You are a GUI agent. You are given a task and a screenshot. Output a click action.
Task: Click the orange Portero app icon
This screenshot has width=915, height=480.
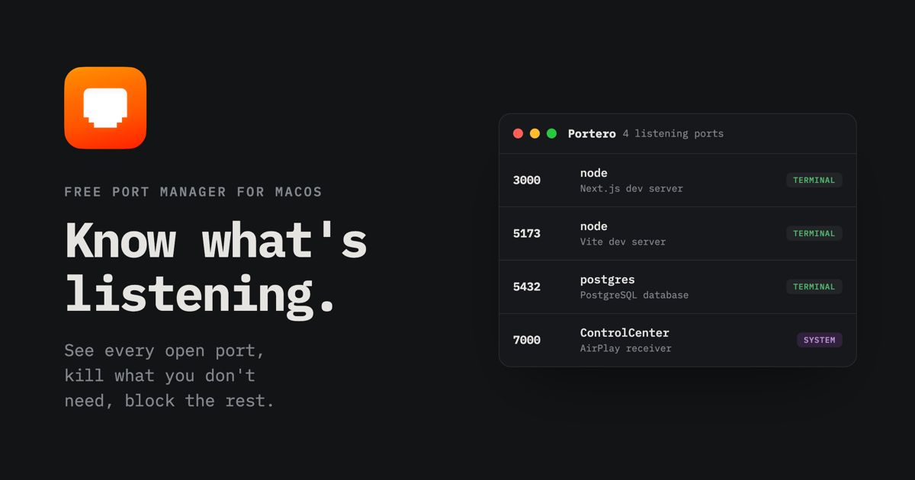tap(105, 107)
